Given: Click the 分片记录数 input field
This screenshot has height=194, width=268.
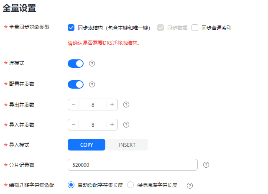Looking at the screenshot, I should (133, 165).
